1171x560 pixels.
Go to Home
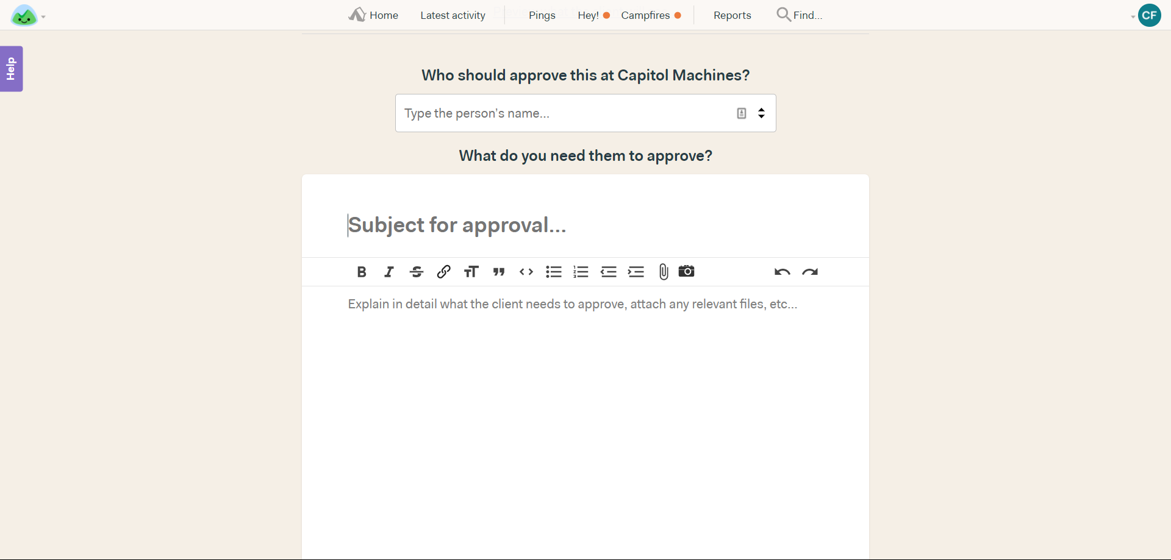[373, 15]
